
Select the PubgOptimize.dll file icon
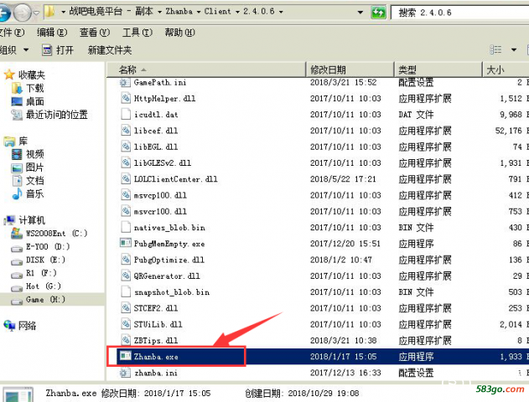[x=126, y=260]
